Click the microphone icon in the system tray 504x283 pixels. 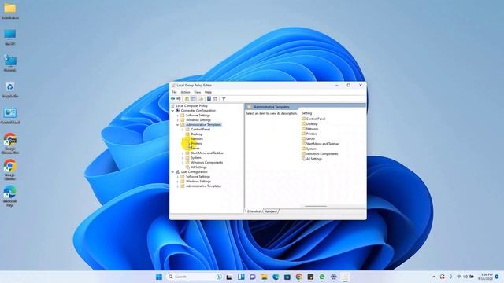(x=450, y=277)
